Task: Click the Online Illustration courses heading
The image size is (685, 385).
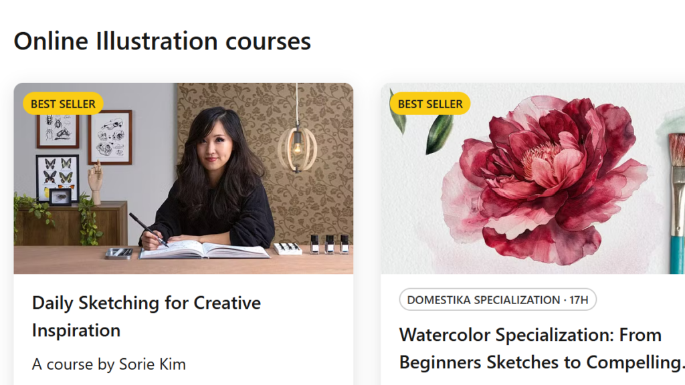Action: click(x=163, y=41)
